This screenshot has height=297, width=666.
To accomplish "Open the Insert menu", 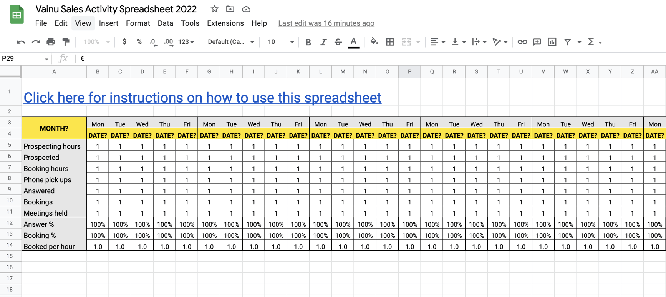I will 108,23.
